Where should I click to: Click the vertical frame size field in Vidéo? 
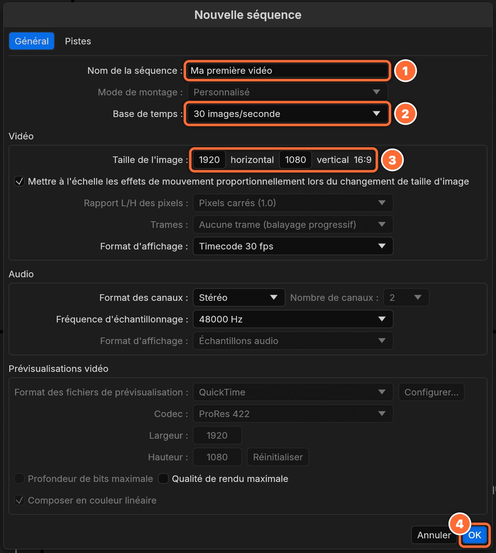pyautogui.click(x=296, y=160)
